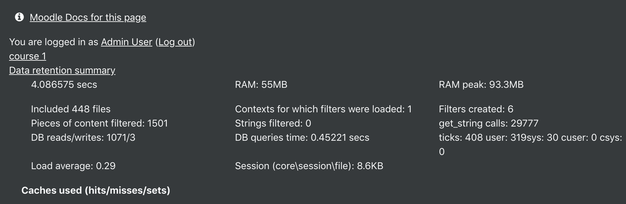Screen dimensions: 626x204
Task: Click the Strings filtered: 0 stat
Action: click(x=273, y=123)
